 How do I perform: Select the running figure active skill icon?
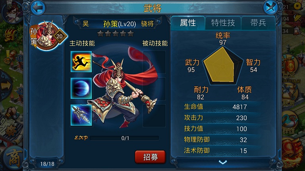point(81,62)
